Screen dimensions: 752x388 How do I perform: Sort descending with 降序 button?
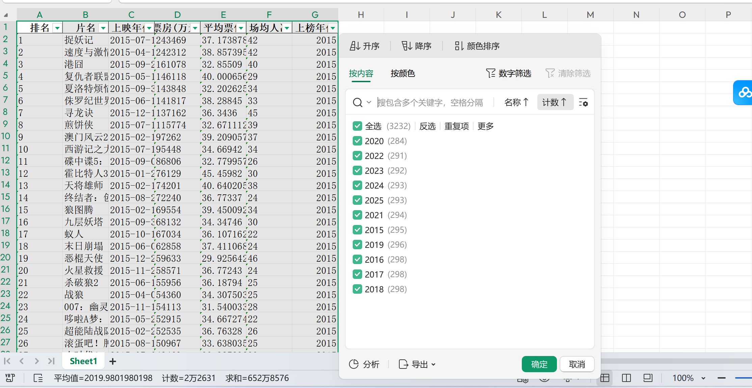coord(417,46)
